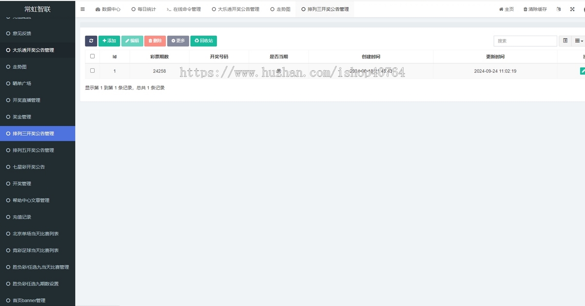Open 北京单场当天比赛列表 in the sidebar
This screenshot has height=306, width=585.
pos(38,233)
